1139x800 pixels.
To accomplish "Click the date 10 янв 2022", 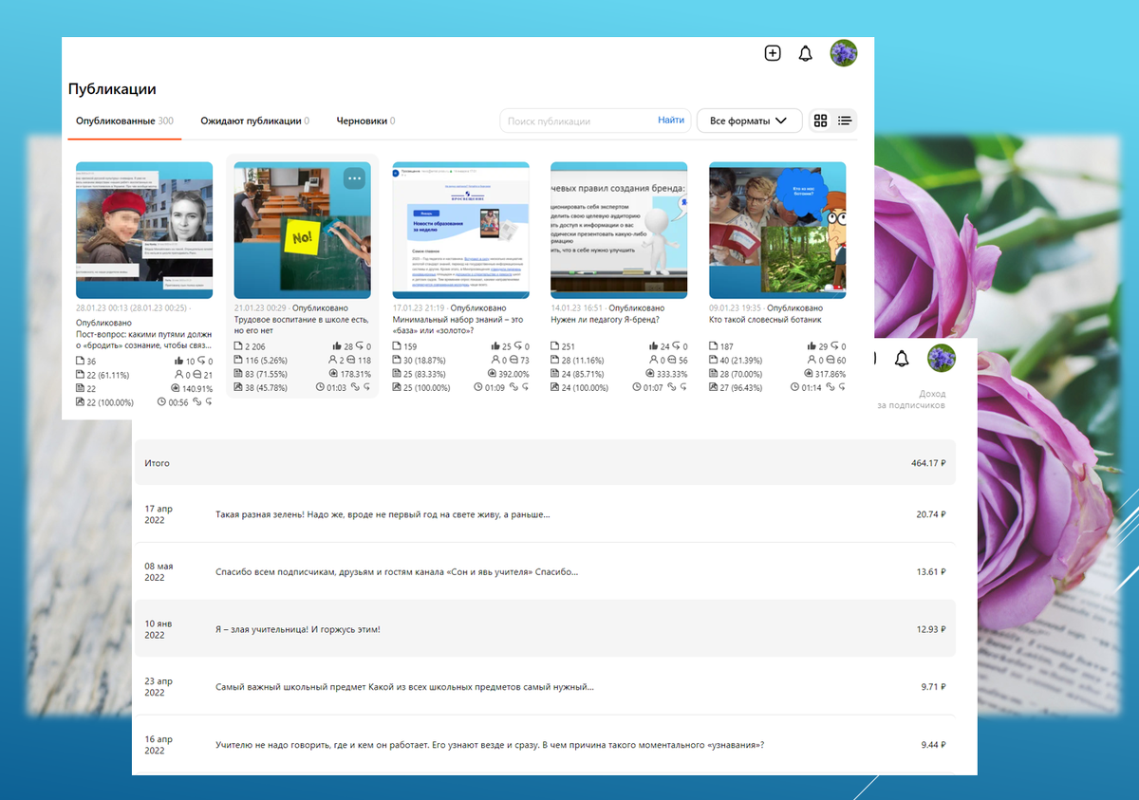I will 159,629.
